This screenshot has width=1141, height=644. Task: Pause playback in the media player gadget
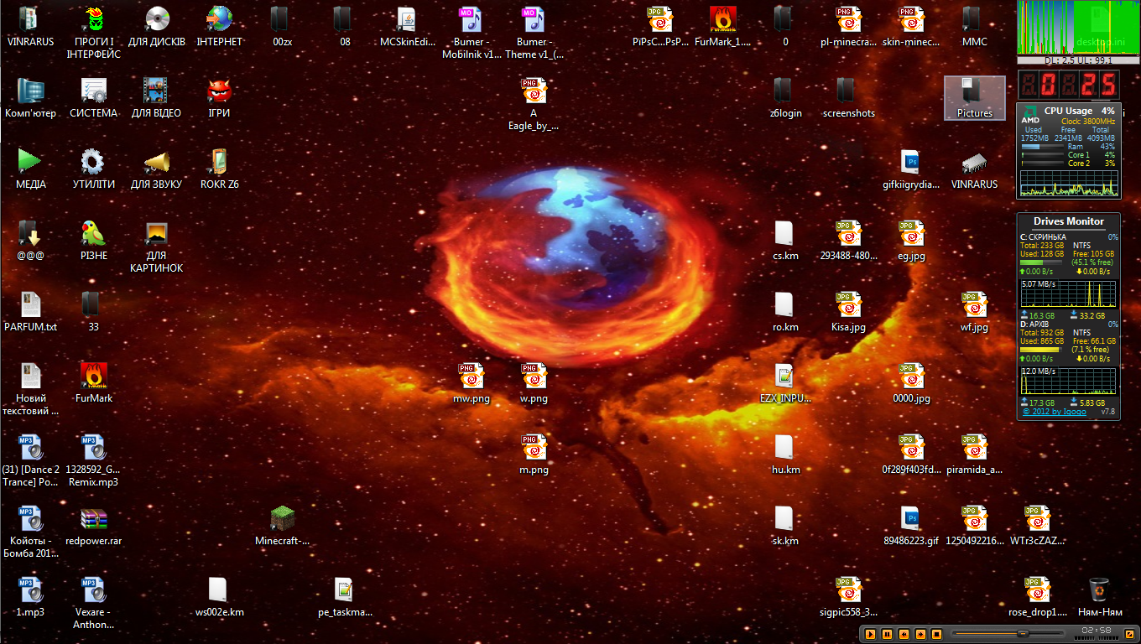pyautogui.click(x=887, y=633)
